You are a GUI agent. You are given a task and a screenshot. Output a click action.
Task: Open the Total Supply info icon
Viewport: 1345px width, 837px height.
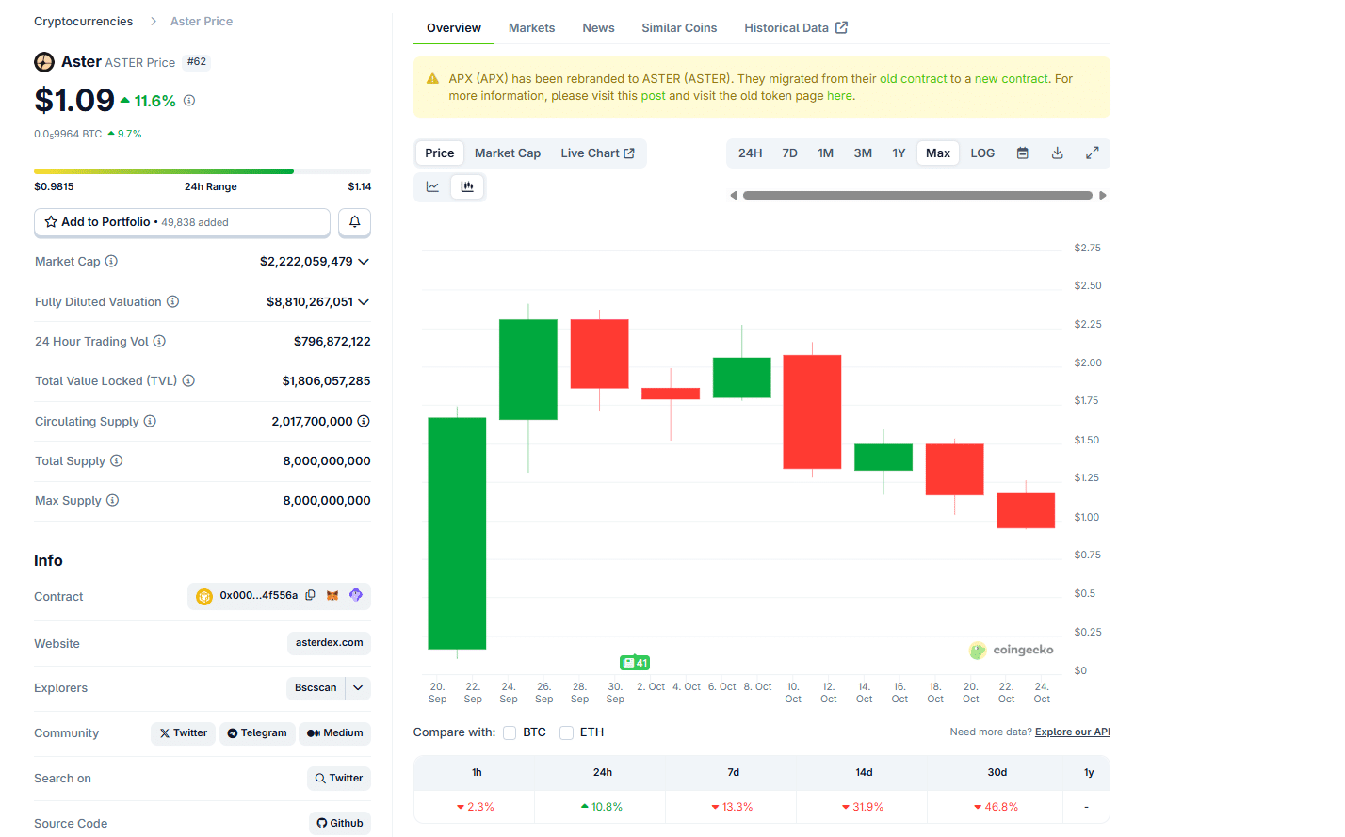pos(117,460)
